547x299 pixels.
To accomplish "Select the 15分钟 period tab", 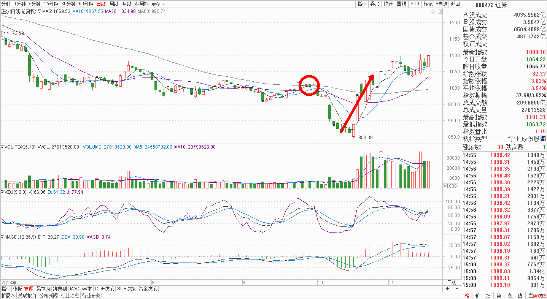I will 51,4.
